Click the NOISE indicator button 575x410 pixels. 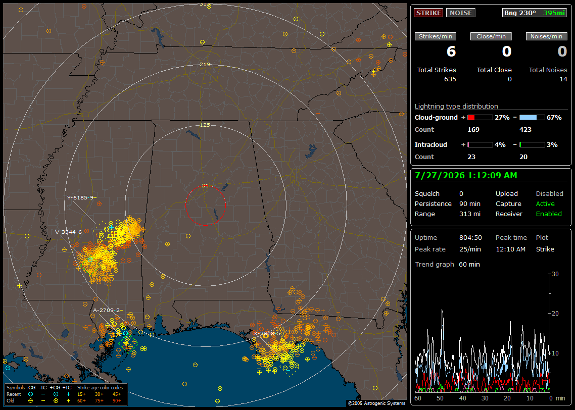(x=461, y=13)
